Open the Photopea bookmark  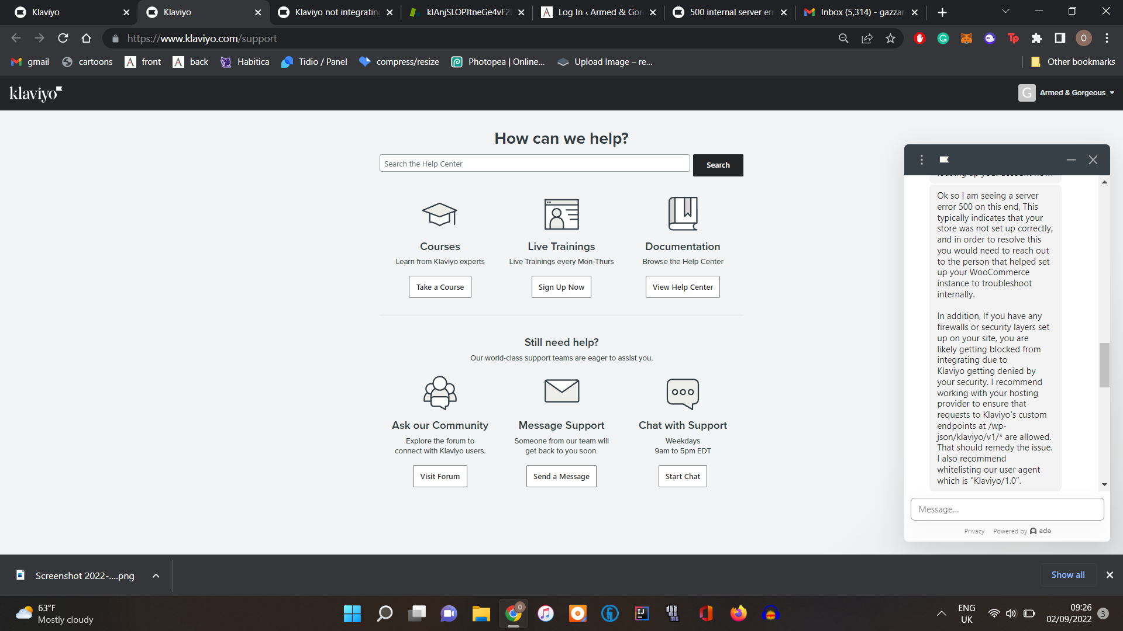[x=498, y=62]
